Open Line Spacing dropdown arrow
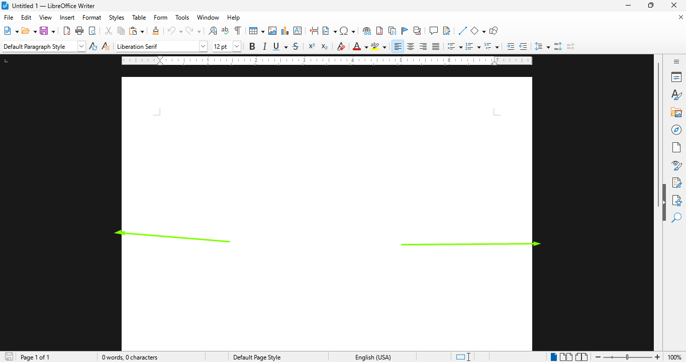Image resolution: width=686 pixels, height=362 pixels. point(548,47)
